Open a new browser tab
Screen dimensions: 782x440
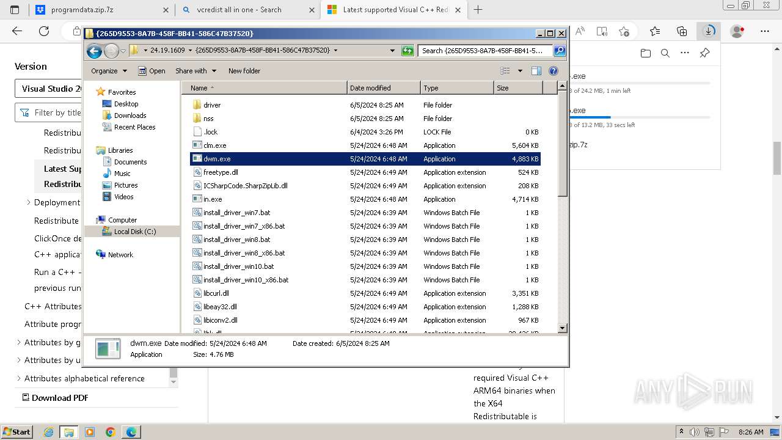point(478,10)
